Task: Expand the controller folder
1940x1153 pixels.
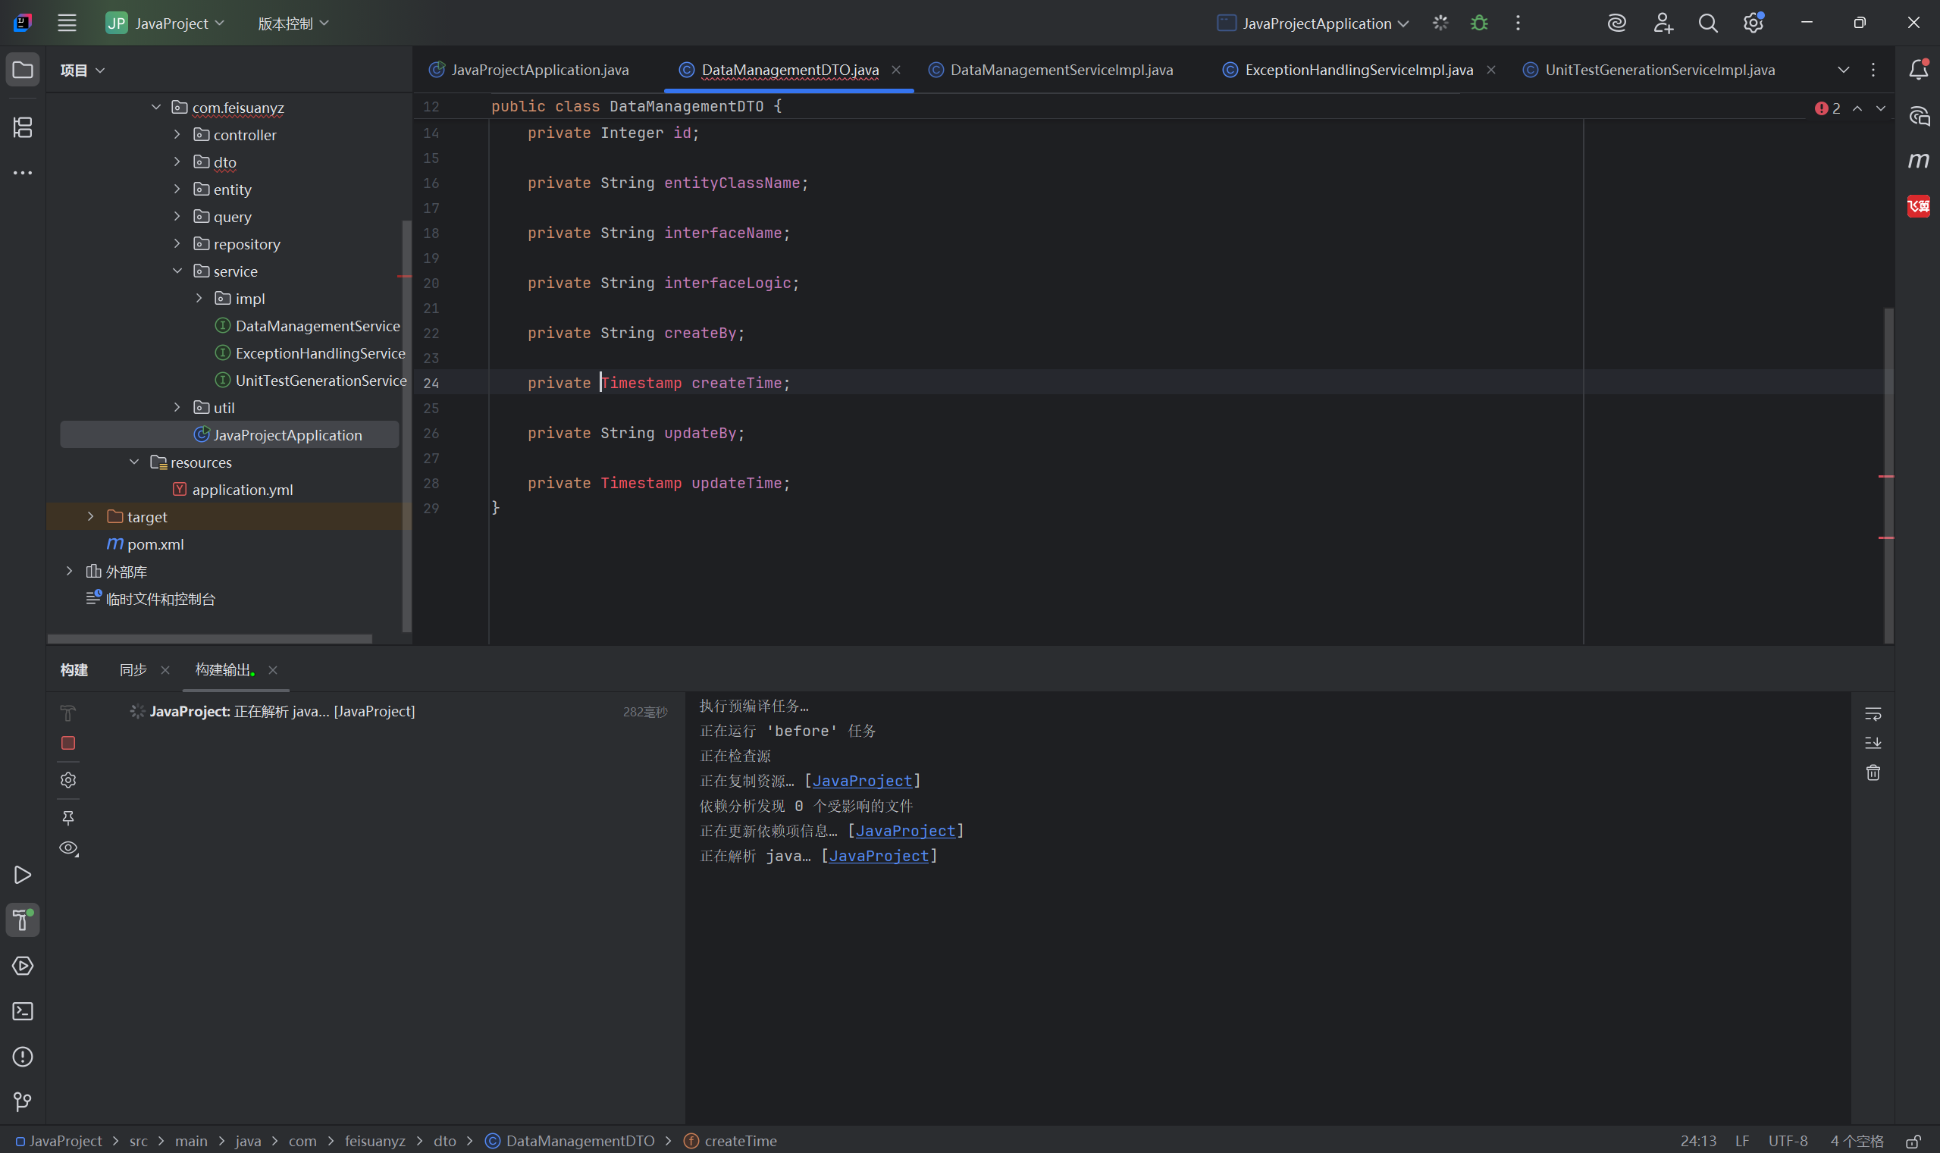Action: tap(177, 134)
